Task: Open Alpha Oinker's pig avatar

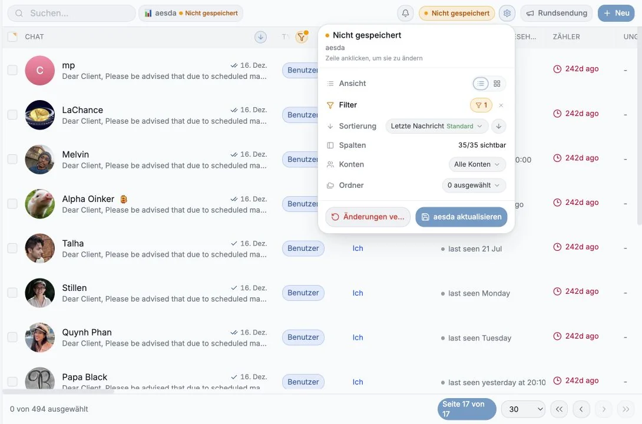Action: pyautogui.click(x=39, y=204)
